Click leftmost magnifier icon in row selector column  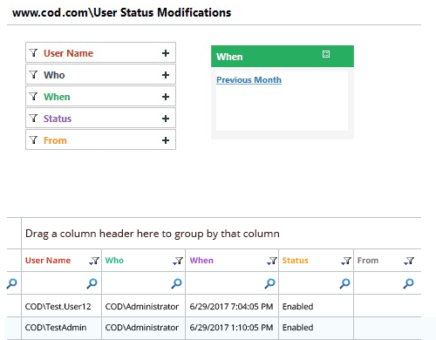click(12, 283)
